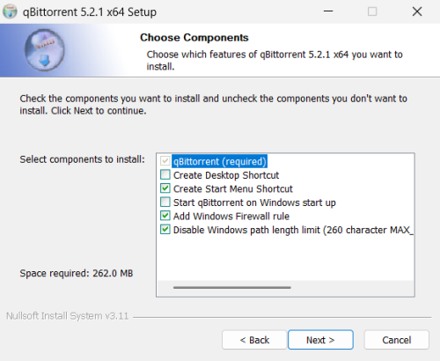Enable Start qBittorrent on Windows start up
This screenshot has height=361, width=440.
pyautogui.click(x=165, y=203)
